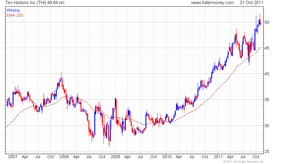Click the 'Oct' label after July 2011
The image size is (288, 164).
pos(256,157)
